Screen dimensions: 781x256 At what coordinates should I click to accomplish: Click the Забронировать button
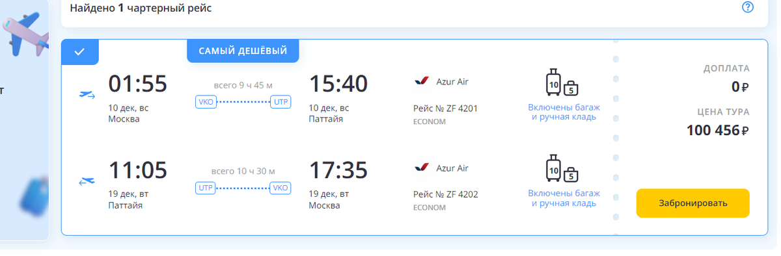point(692,203)
